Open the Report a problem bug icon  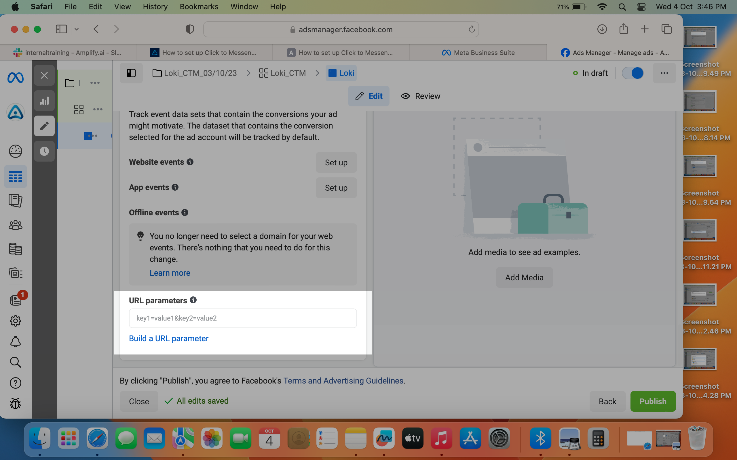pos(15,404)
